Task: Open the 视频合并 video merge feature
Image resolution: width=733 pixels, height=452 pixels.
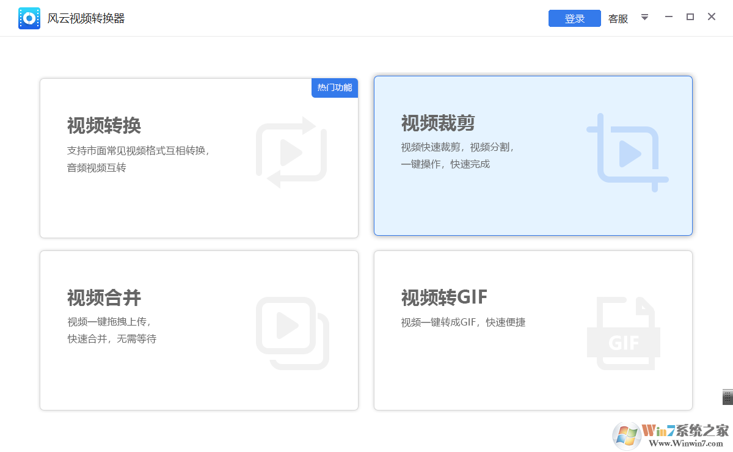Action: (x=199, y=330)
